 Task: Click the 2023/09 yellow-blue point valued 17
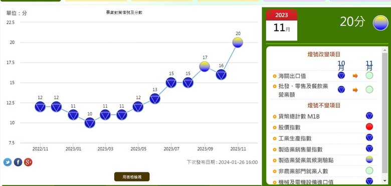[x=205, y=67]
